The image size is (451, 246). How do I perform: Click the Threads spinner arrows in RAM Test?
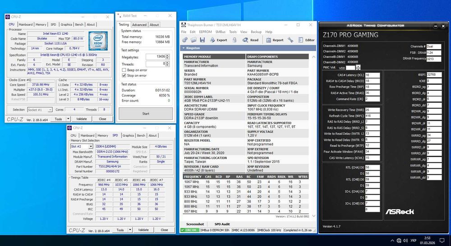(x=167, y=64)
